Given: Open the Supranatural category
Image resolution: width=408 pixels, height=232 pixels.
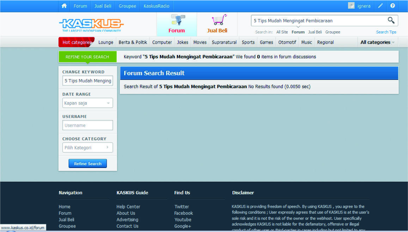Looking at the screenshot, I should [224, 42].
